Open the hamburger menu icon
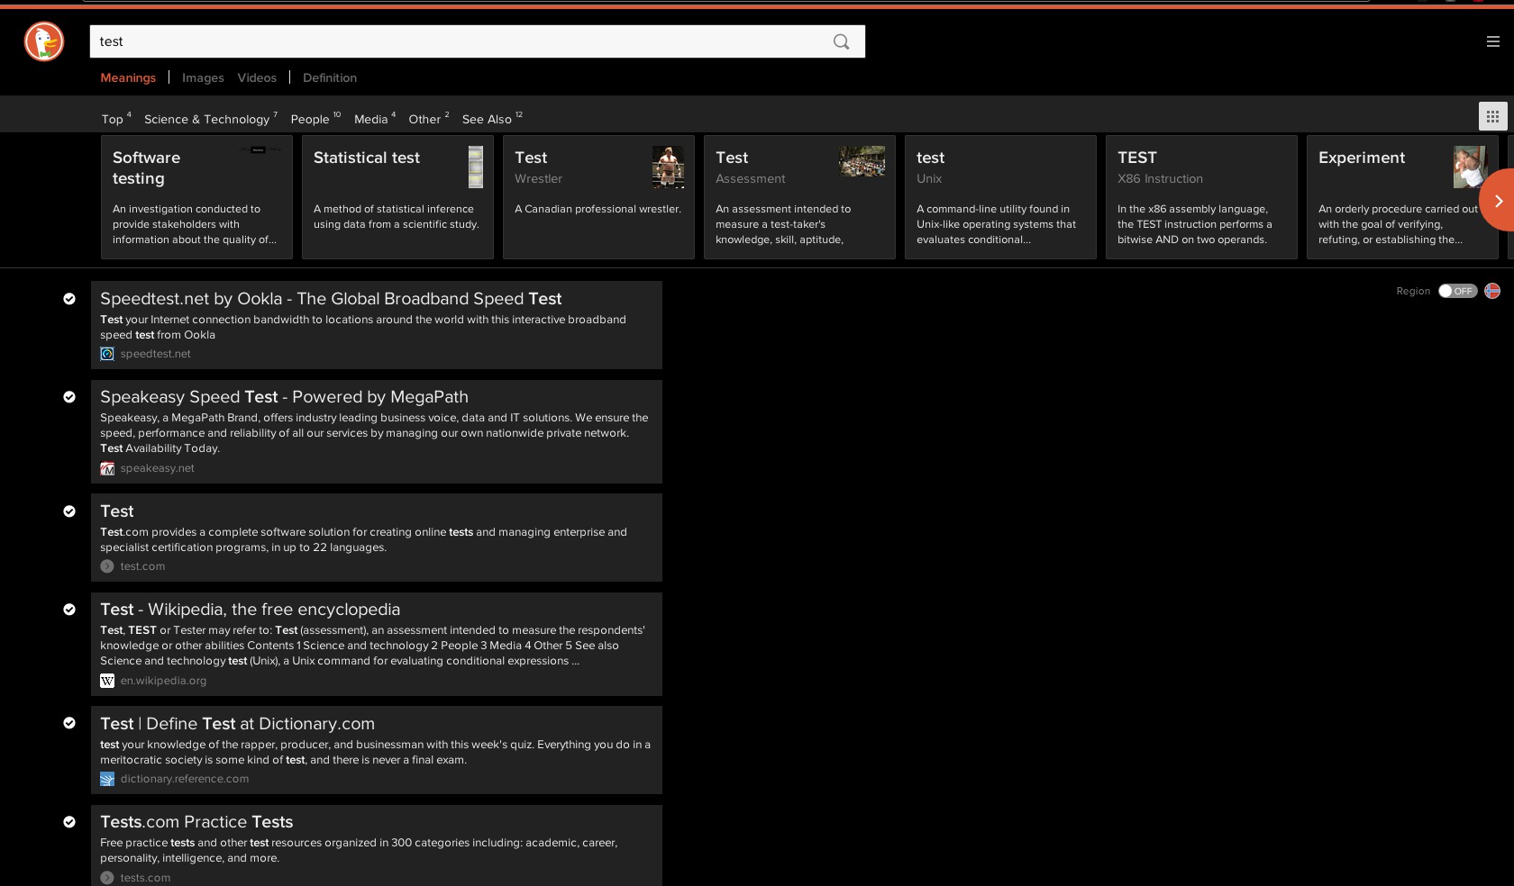 pyautogui.click(x=1492, y=41)
